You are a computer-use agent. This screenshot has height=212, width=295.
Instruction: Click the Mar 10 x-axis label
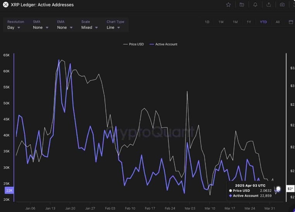[x=210, y=208]
